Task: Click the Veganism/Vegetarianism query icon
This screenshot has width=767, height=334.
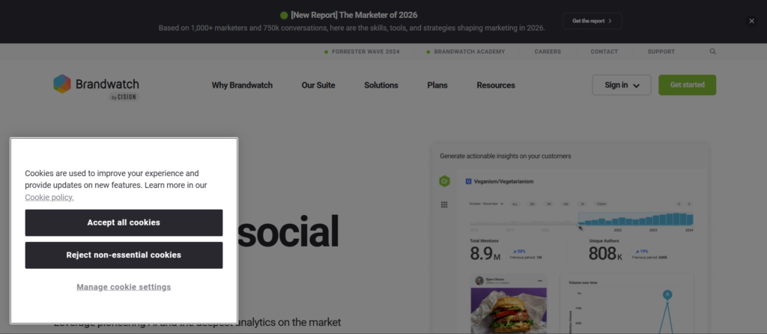Action: pos(468,181)
